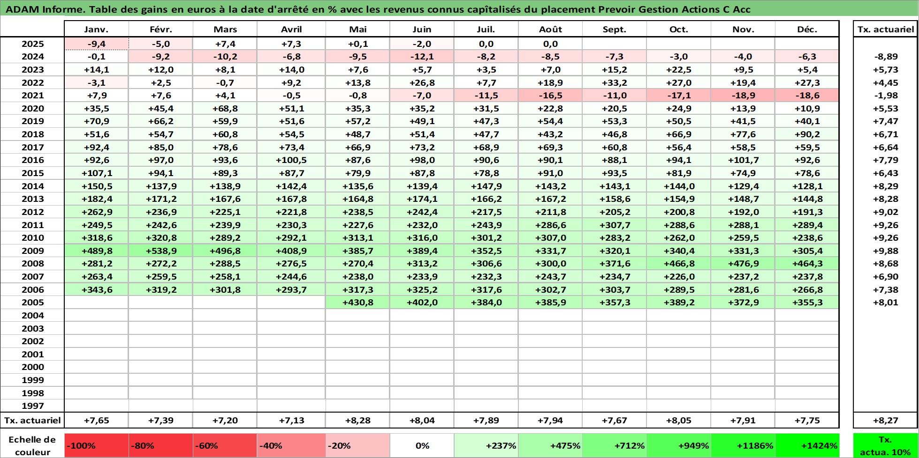919x458 pixels.
Task: Click the +107,1 cell in 2015
Action: 96,173
